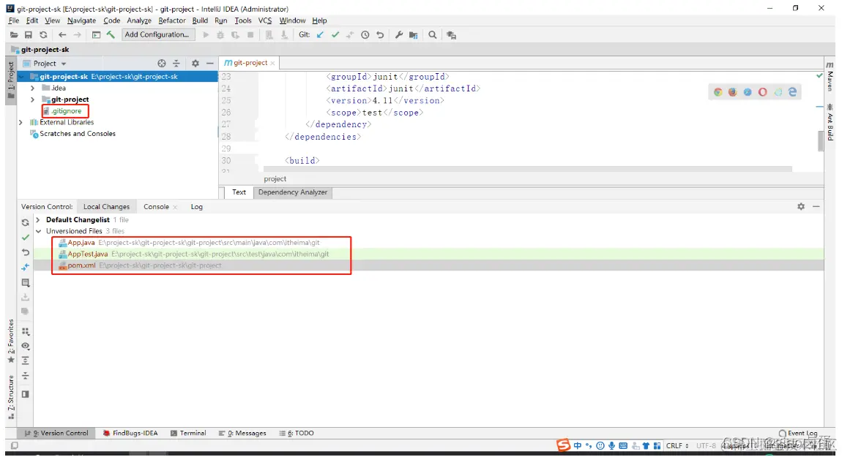This screenshot has height=457, width=842.
Task: Open the Terminal tool window
Action: coord(188,433)
